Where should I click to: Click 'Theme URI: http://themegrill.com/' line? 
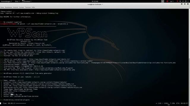pos(18,91)
